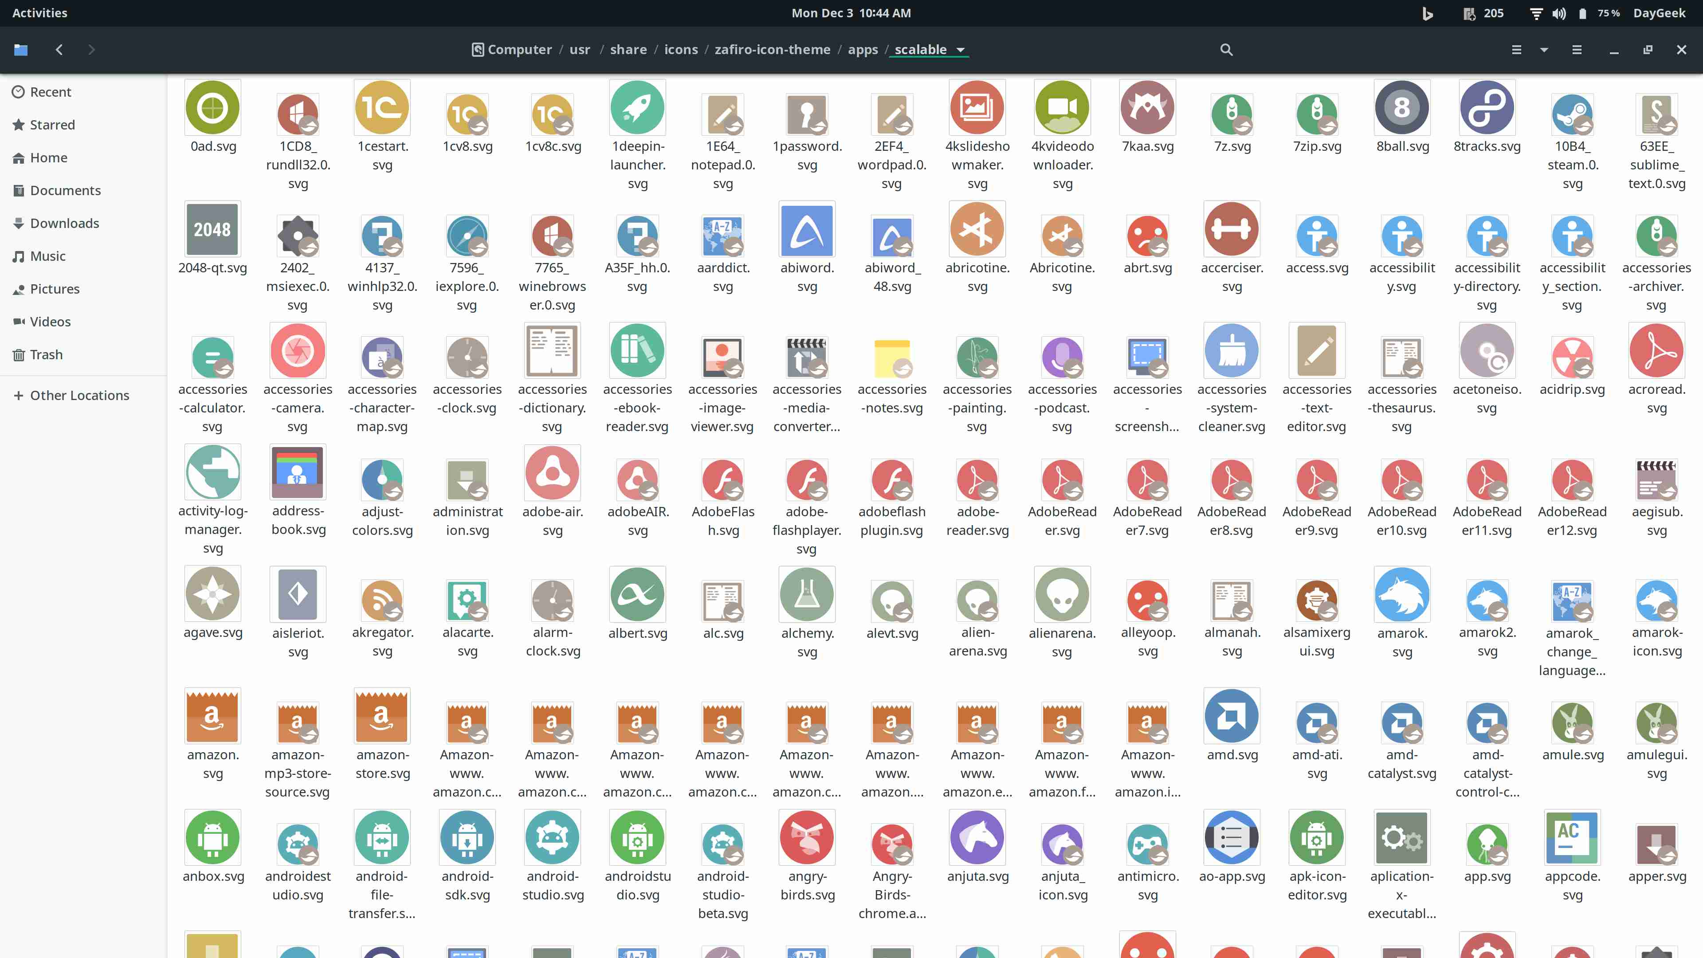Navigate to Computer in path bar

pyautogui.click(x=512, y=50)
